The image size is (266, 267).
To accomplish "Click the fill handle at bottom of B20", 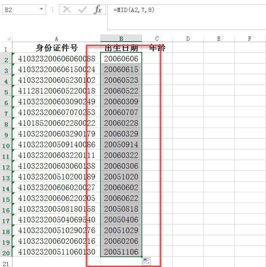I will pyautogui.click(x=141, y=256).
